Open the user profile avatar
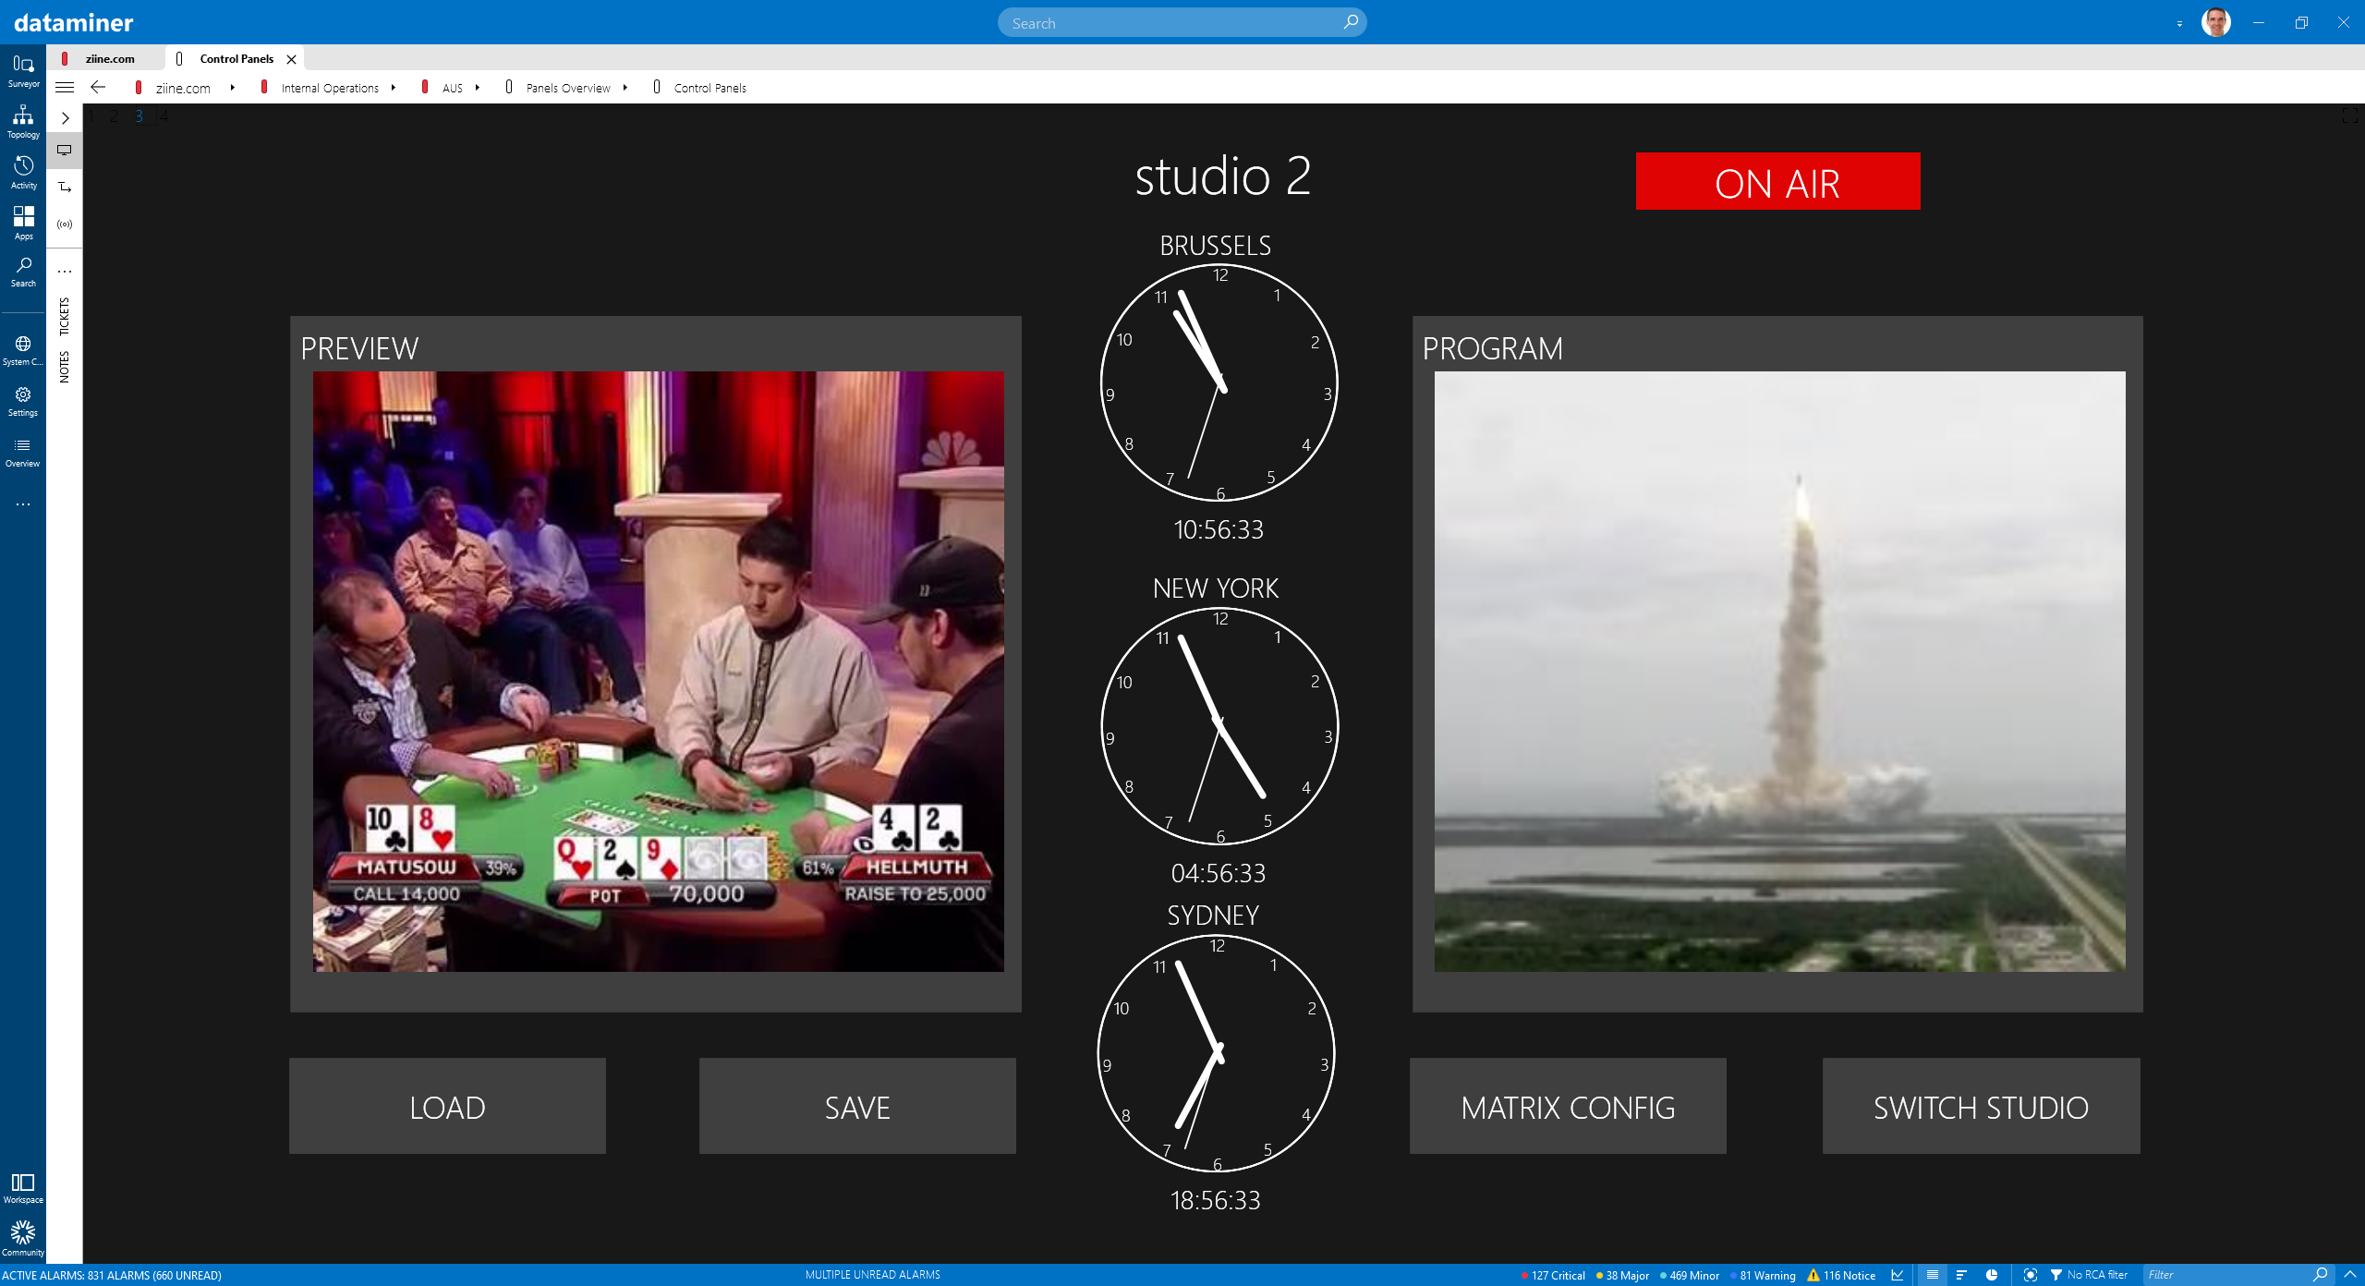Screen dimensions: 2365x1286 click(x=2216, y=22)
